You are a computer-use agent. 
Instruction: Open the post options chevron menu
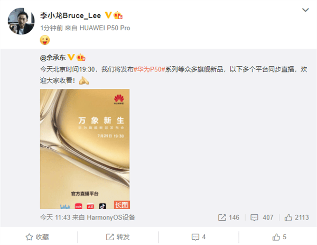pyautogui.click(x=305, y=10)
